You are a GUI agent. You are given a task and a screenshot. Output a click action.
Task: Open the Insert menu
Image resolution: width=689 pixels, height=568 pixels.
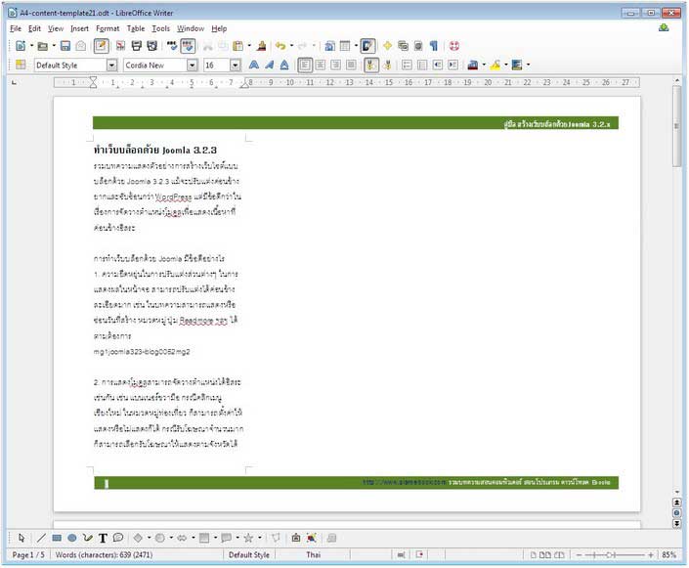[x=79, y=28]
